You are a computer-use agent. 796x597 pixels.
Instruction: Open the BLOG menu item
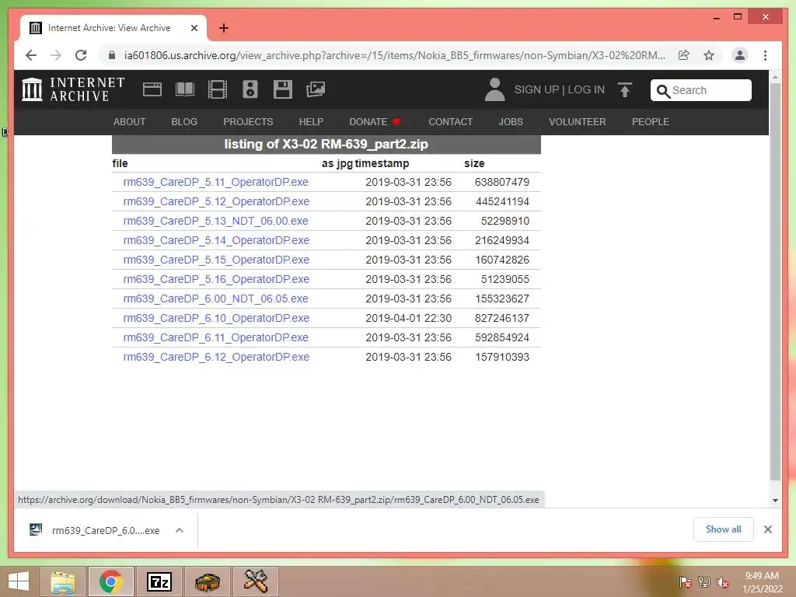pyautogui.click(x=184, y=122)
